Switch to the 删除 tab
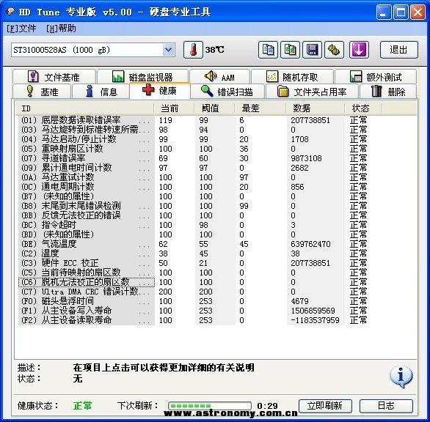The height and width of the screenshot is (422, 430). click(x=388, y=92)
